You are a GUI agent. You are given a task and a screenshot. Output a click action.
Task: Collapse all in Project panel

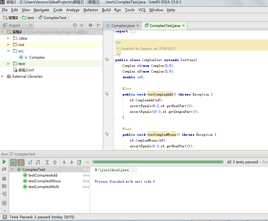pos(82,25)
